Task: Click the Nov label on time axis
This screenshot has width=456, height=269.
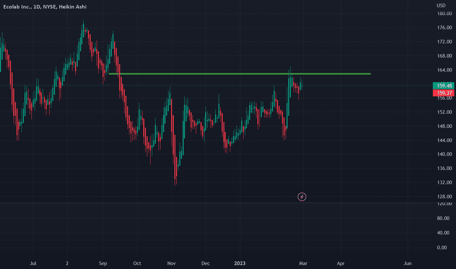Action: (x=171, y=263)
